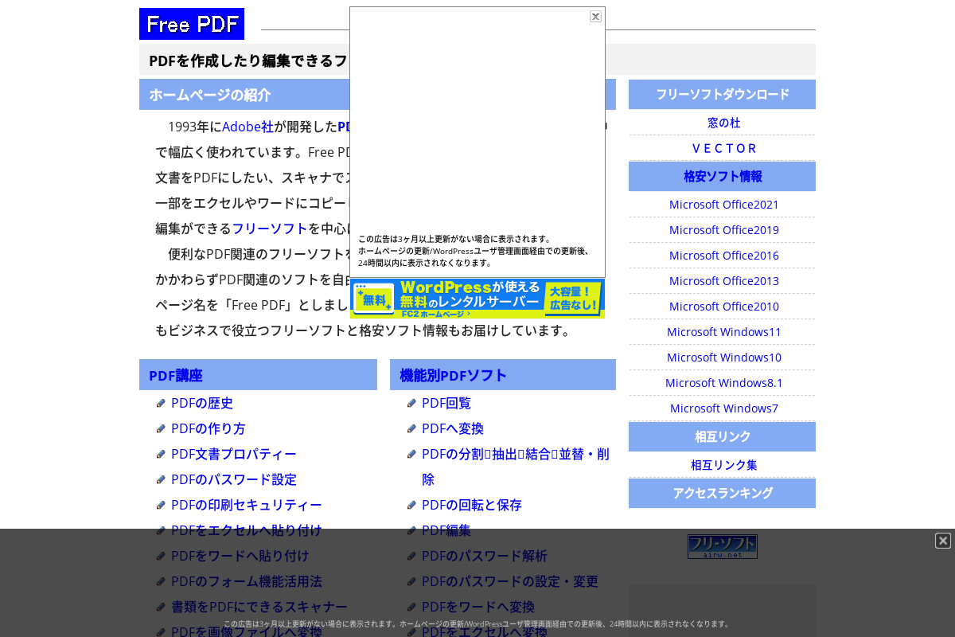Open the Adobe社 link

pyautogui.click(x=248, y=127)
